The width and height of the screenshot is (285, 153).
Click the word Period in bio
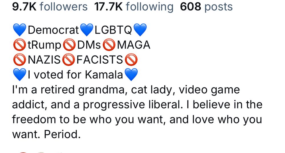coord(62,134)
